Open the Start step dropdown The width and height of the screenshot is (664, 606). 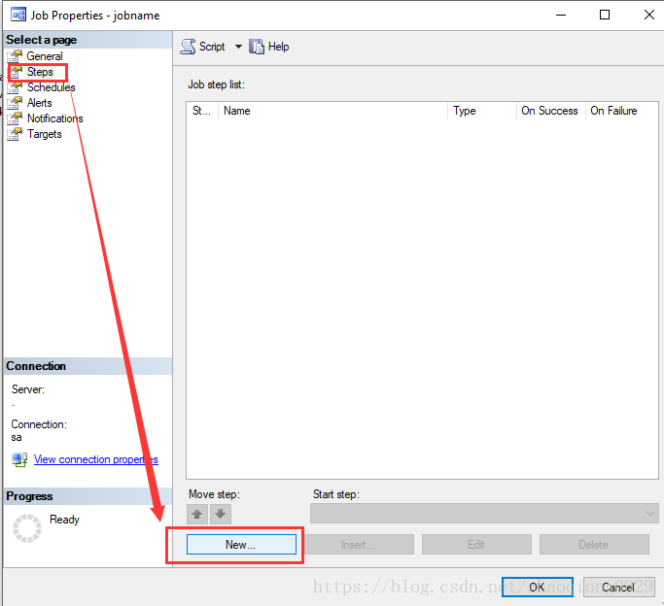click(x=484, y=514)
